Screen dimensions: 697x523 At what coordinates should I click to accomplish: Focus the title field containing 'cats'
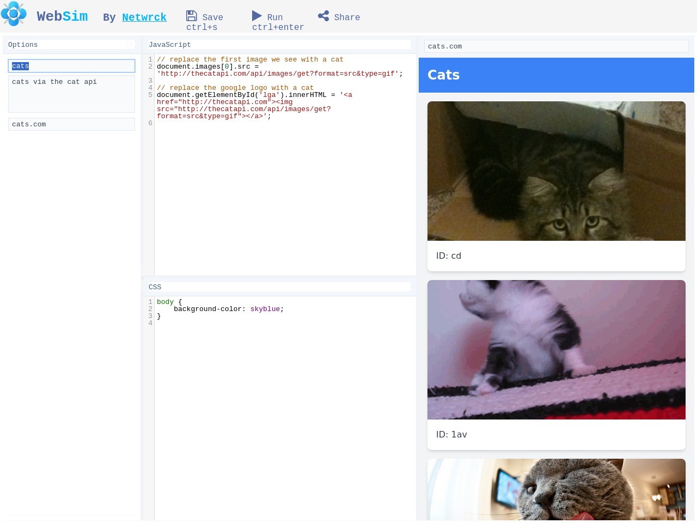pos(71,66)
